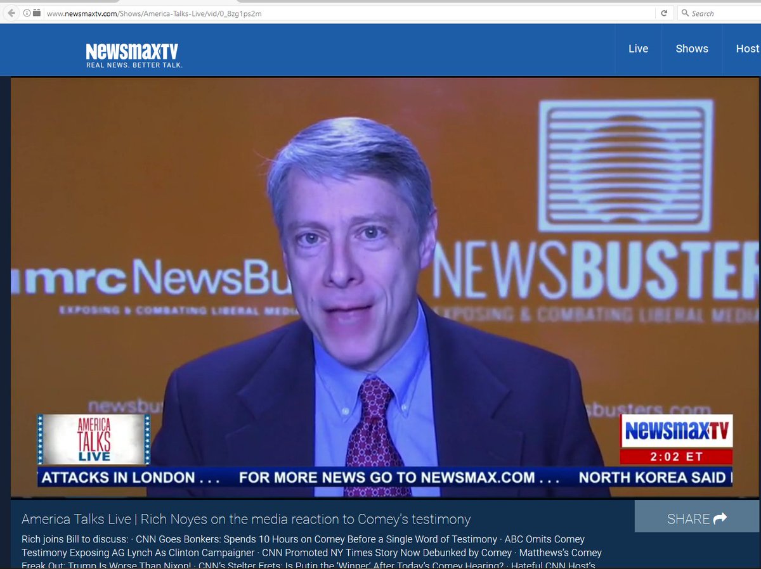Select the newsmaxtv.com URL address field
Viewport: 761px width, 569px height.
349,13
